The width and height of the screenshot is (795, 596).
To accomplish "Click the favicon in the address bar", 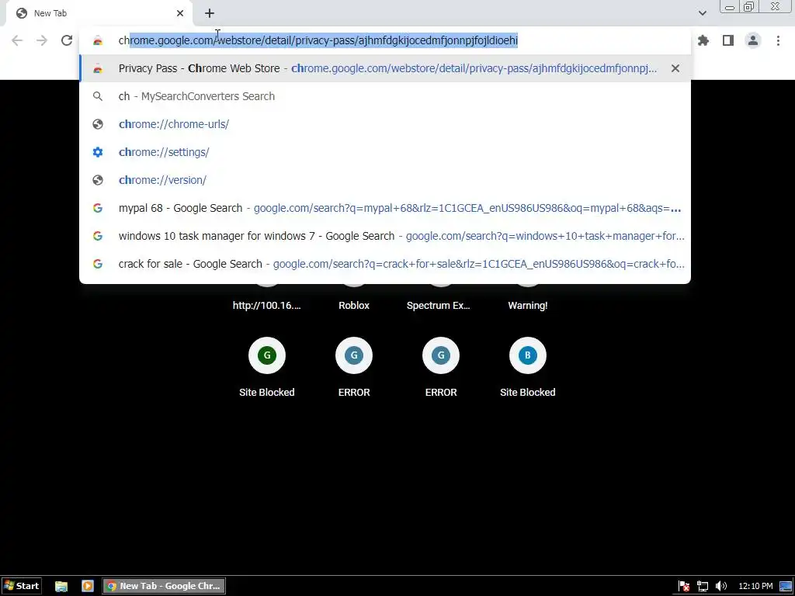I will 98,40.
